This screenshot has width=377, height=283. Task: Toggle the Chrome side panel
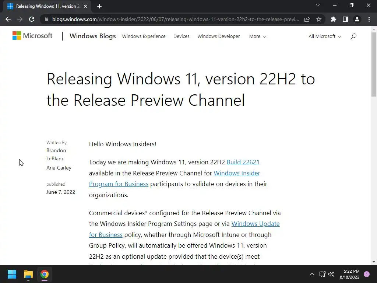[x=345, y=19]
